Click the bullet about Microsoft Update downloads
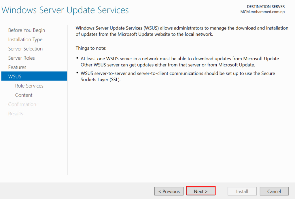Screen dimensions: 295x199 pyautogui.click(x=180, y=61)
